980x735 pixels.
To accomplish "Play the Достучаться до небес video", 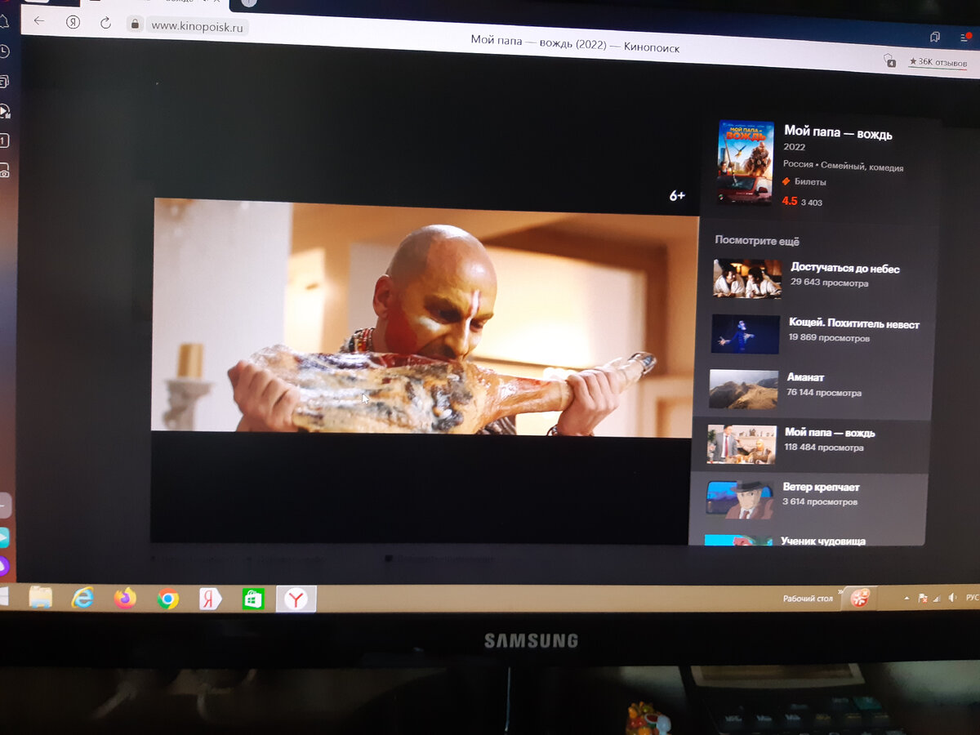I will click(x=844, y=268).
